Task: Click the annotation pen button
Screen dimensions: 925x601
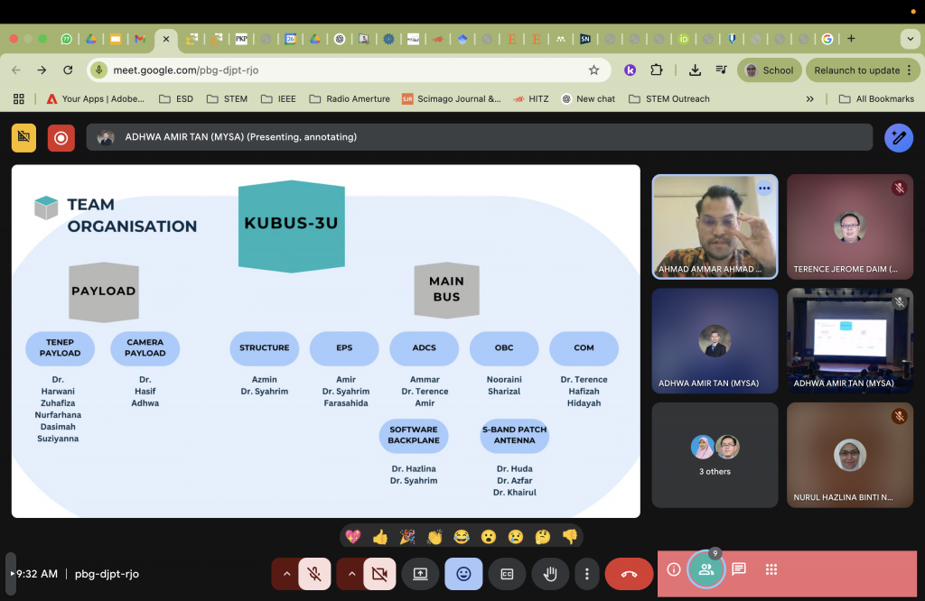Action: [899, 138]
